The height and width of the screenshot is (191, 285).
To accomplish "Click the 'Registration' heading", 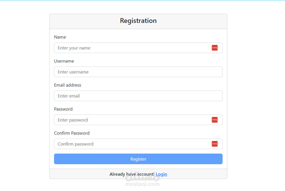I will point(138,21).
